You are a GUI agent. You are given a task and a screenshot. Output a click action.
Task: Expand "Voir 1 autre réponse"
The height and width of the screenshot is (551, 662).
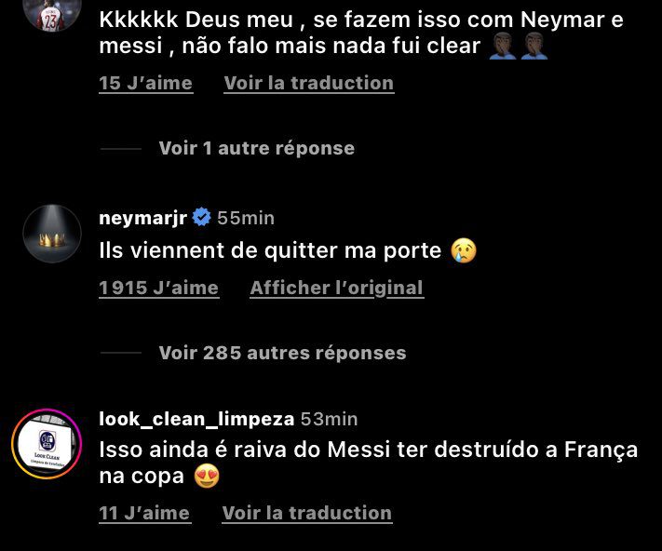click(x=256, y=148)
